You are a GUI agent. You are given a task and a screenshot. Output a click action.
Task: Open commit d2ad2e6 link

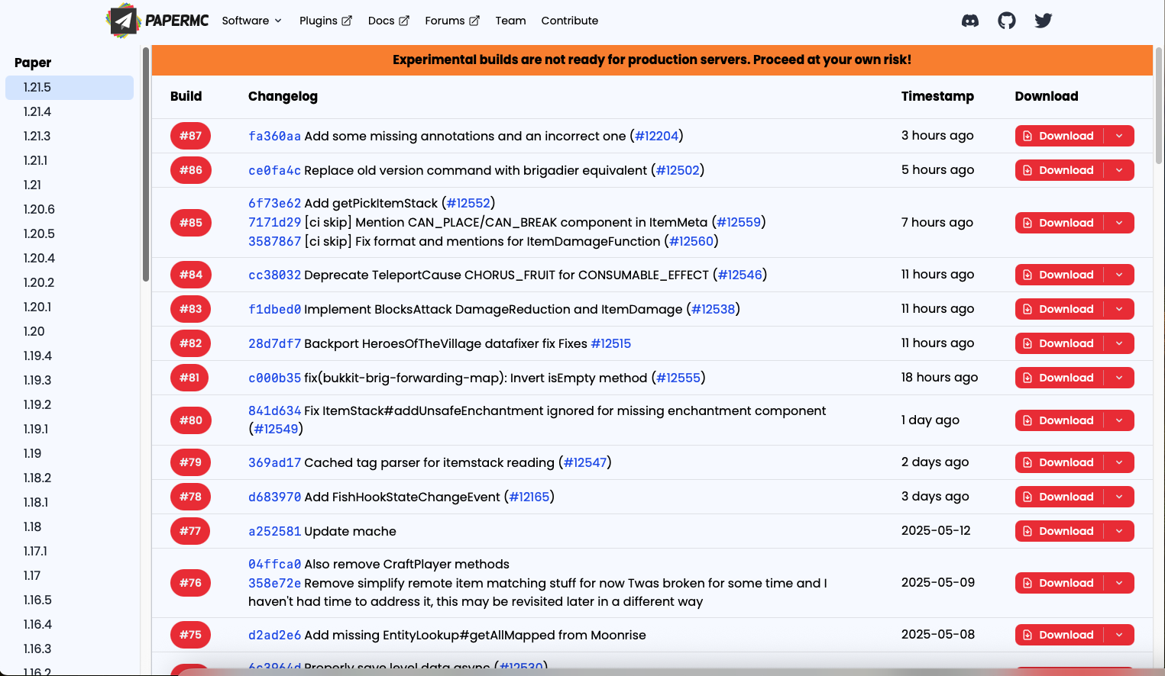pyautogui.click(x=274, y=636)
